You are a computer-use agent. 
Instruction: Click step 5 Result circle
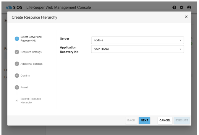click(x=17, y=87)
